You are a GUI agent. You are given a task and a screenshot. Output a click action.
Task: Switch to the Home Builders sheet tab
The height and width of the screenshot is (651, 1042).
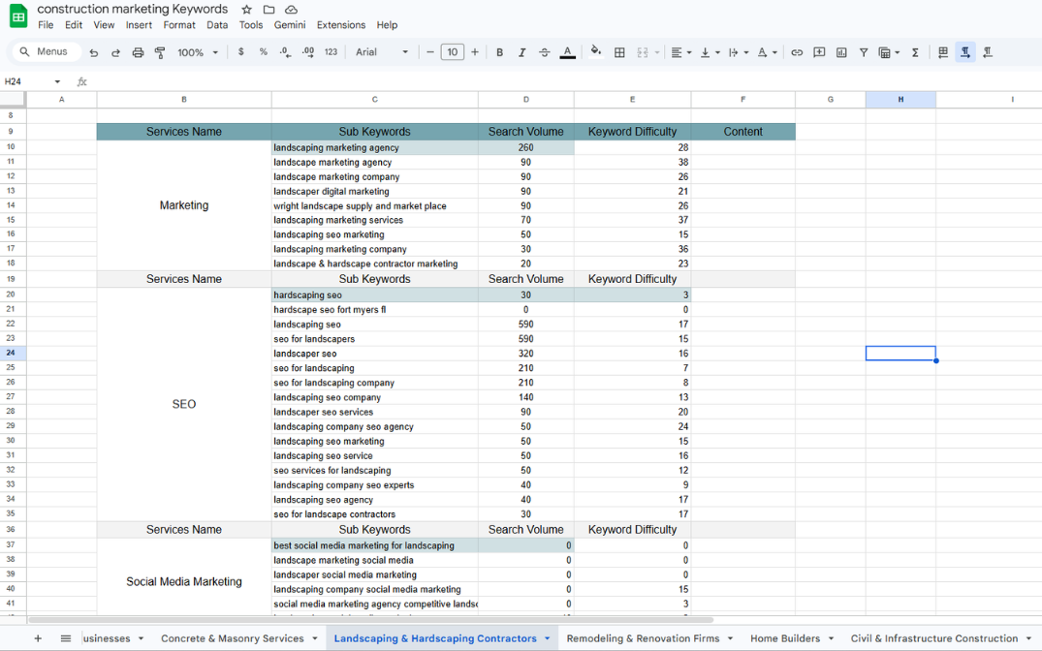tap(784, 638)
